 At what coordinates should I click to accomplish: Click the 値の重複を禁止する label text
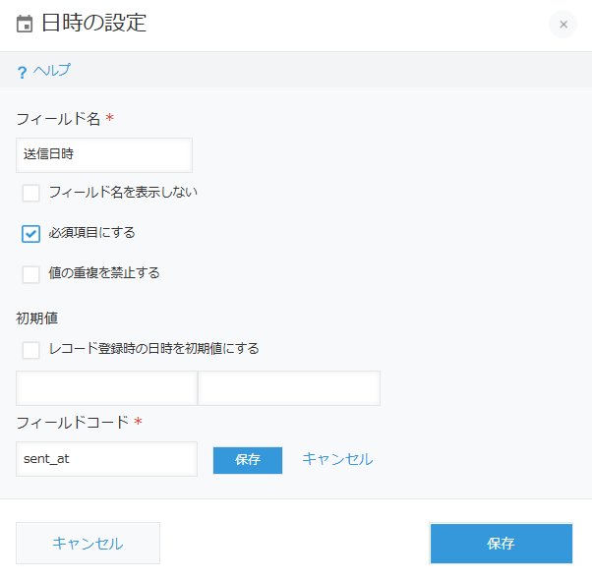pos(104,272)
